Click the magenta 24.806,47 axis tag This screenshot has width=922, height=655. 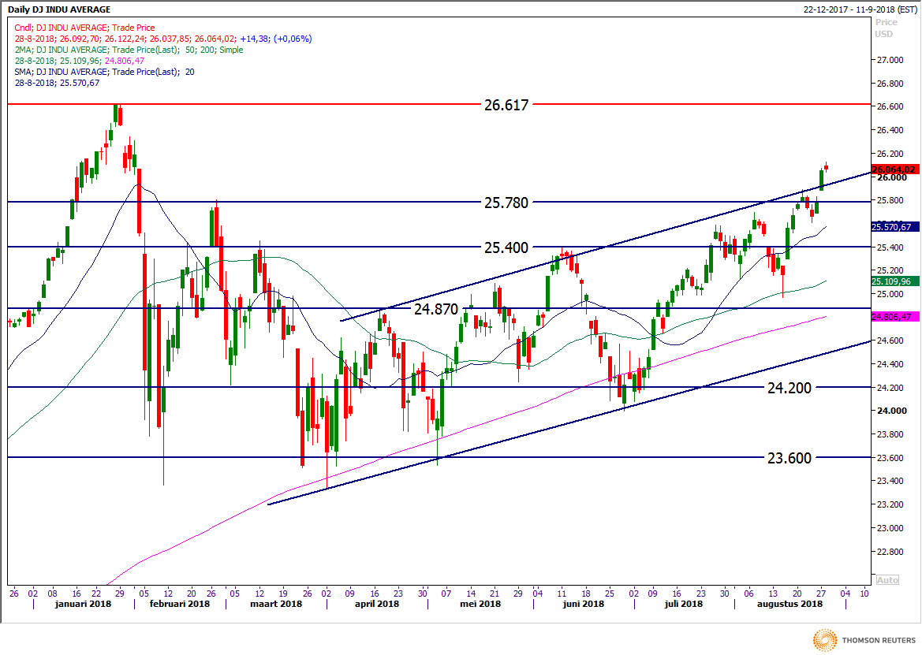point(894,317)
